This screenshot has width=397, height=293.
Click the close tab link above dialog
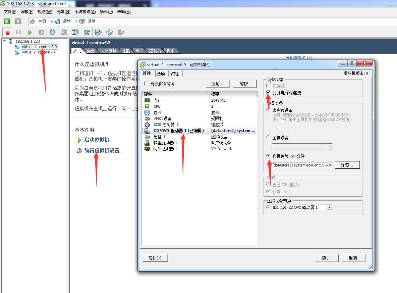[295, 57]
